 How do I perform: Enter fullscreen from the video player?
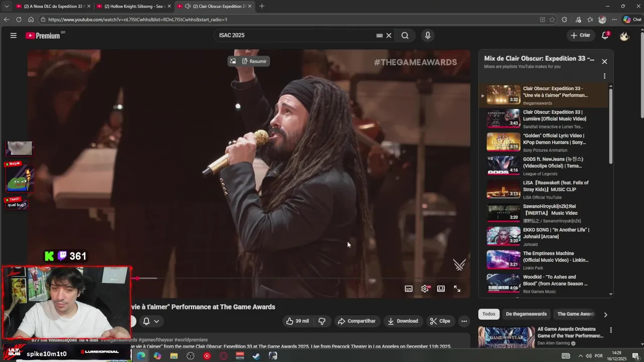[x=457, y=289]
